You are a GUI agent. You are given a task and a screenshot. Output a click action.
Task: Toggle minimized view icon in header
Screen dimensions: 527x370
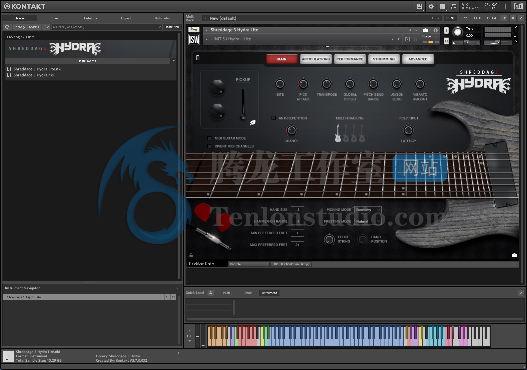tap(454, 6)
